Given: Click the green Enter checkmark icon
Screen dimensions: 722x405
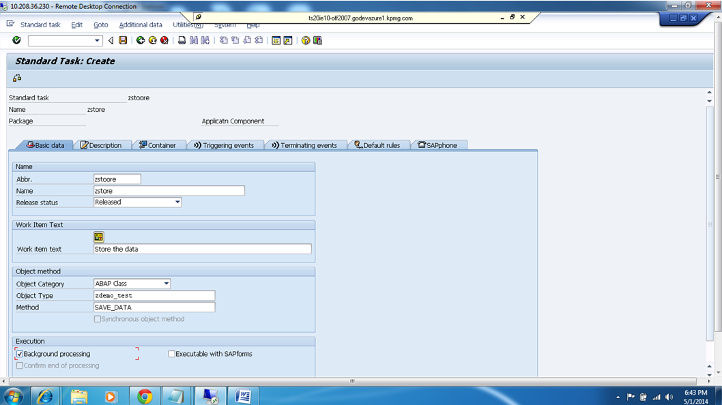Looking at the screenshot, I should coord(16,40).
